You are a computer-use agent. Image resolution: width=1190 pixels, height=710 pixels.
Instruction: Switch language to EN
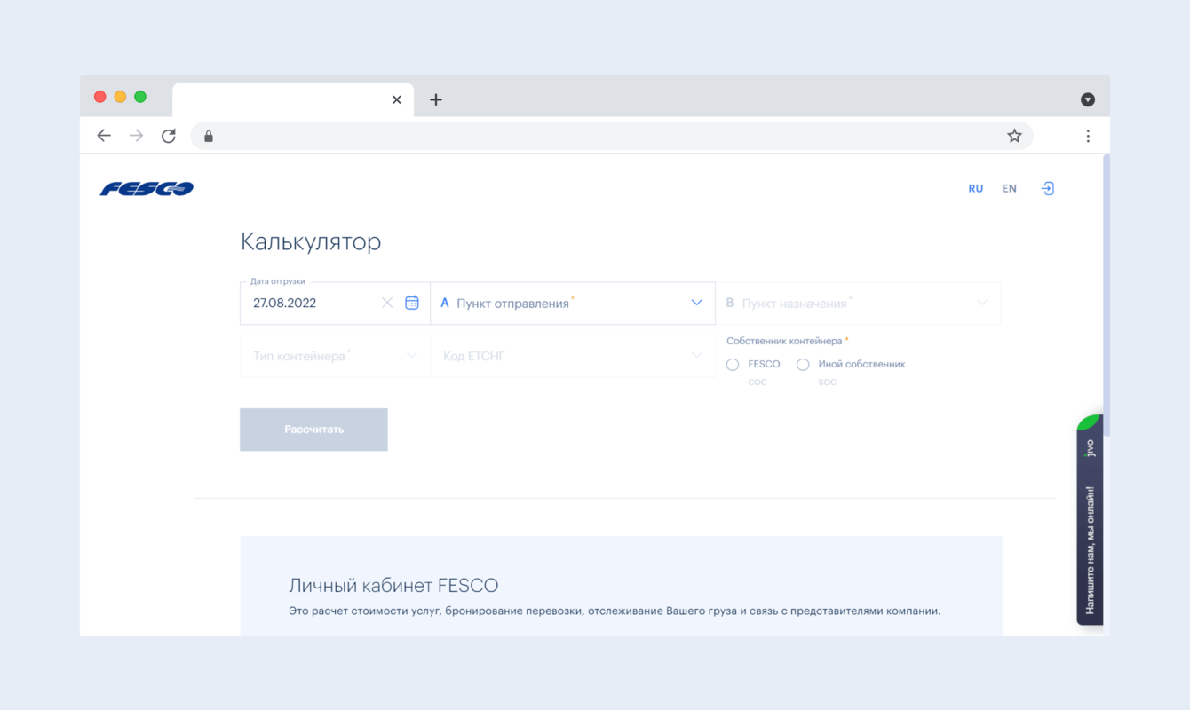[x=1009, y=188]
